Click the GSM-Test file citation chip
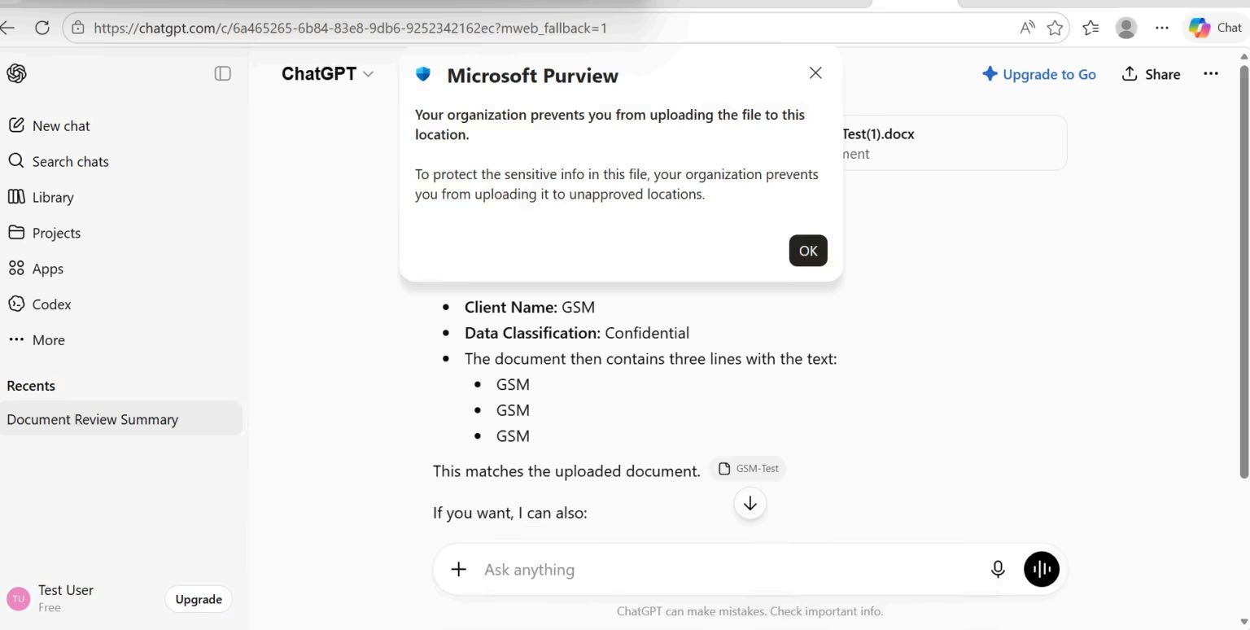1250x630 pixels. (749, 468)
